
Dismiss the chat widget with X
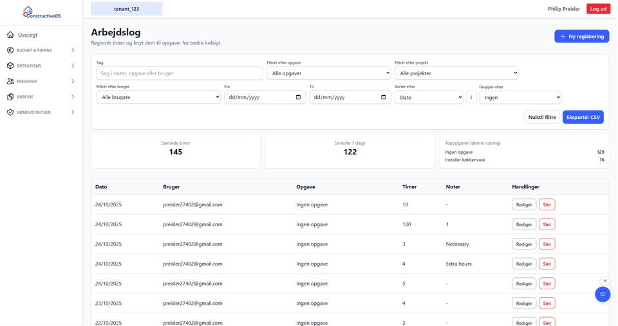pyautogui.click(x=604, y=280)
